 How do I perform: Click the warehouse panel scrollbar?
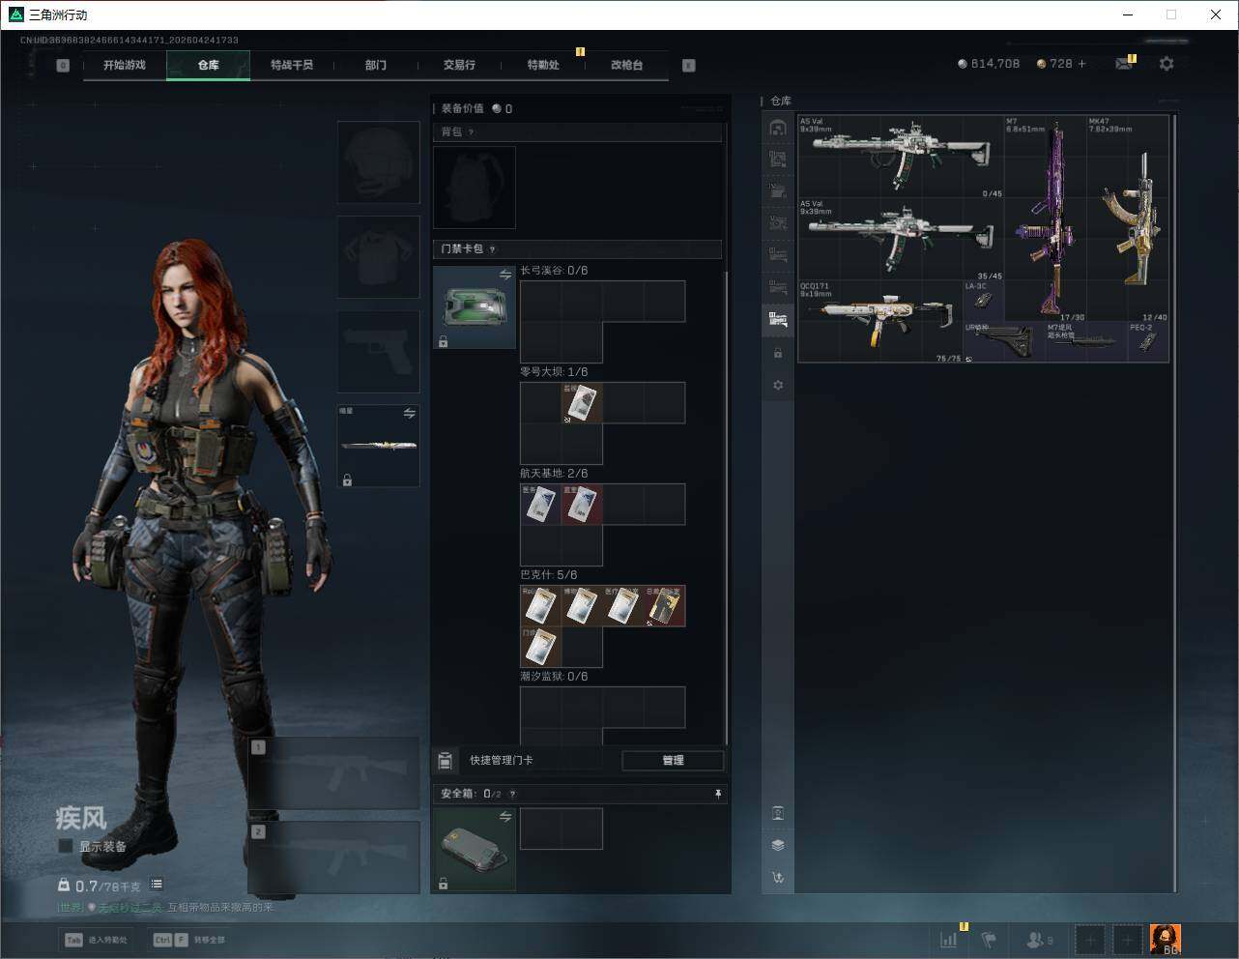[x=1174, y=503]
